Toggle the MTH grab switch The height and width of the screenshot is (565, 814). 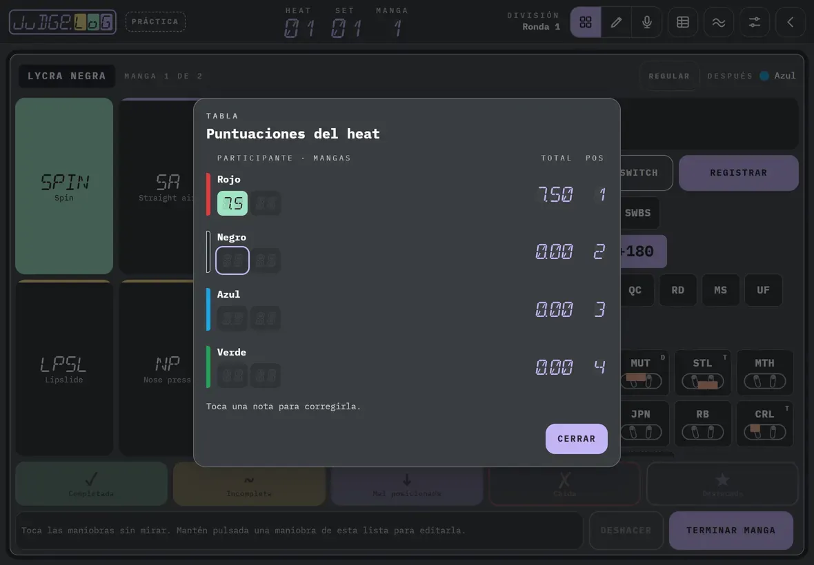pos(765,381)
